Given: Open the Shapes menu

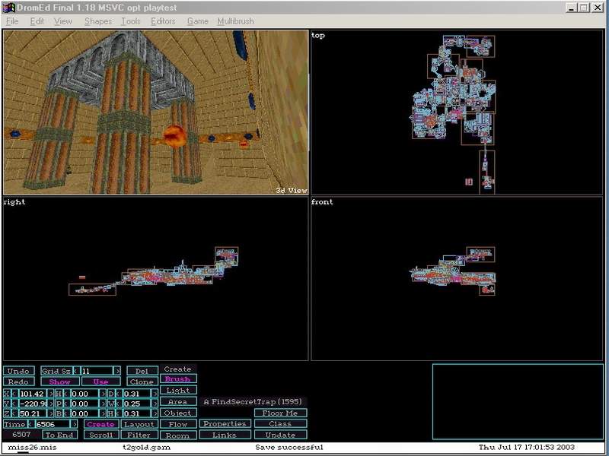Looking at the screenshot, I should (x=98, y=21).
